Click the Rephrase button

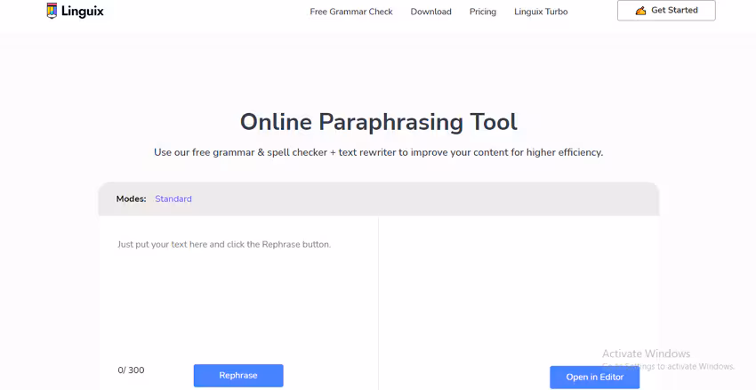(238, 376)
